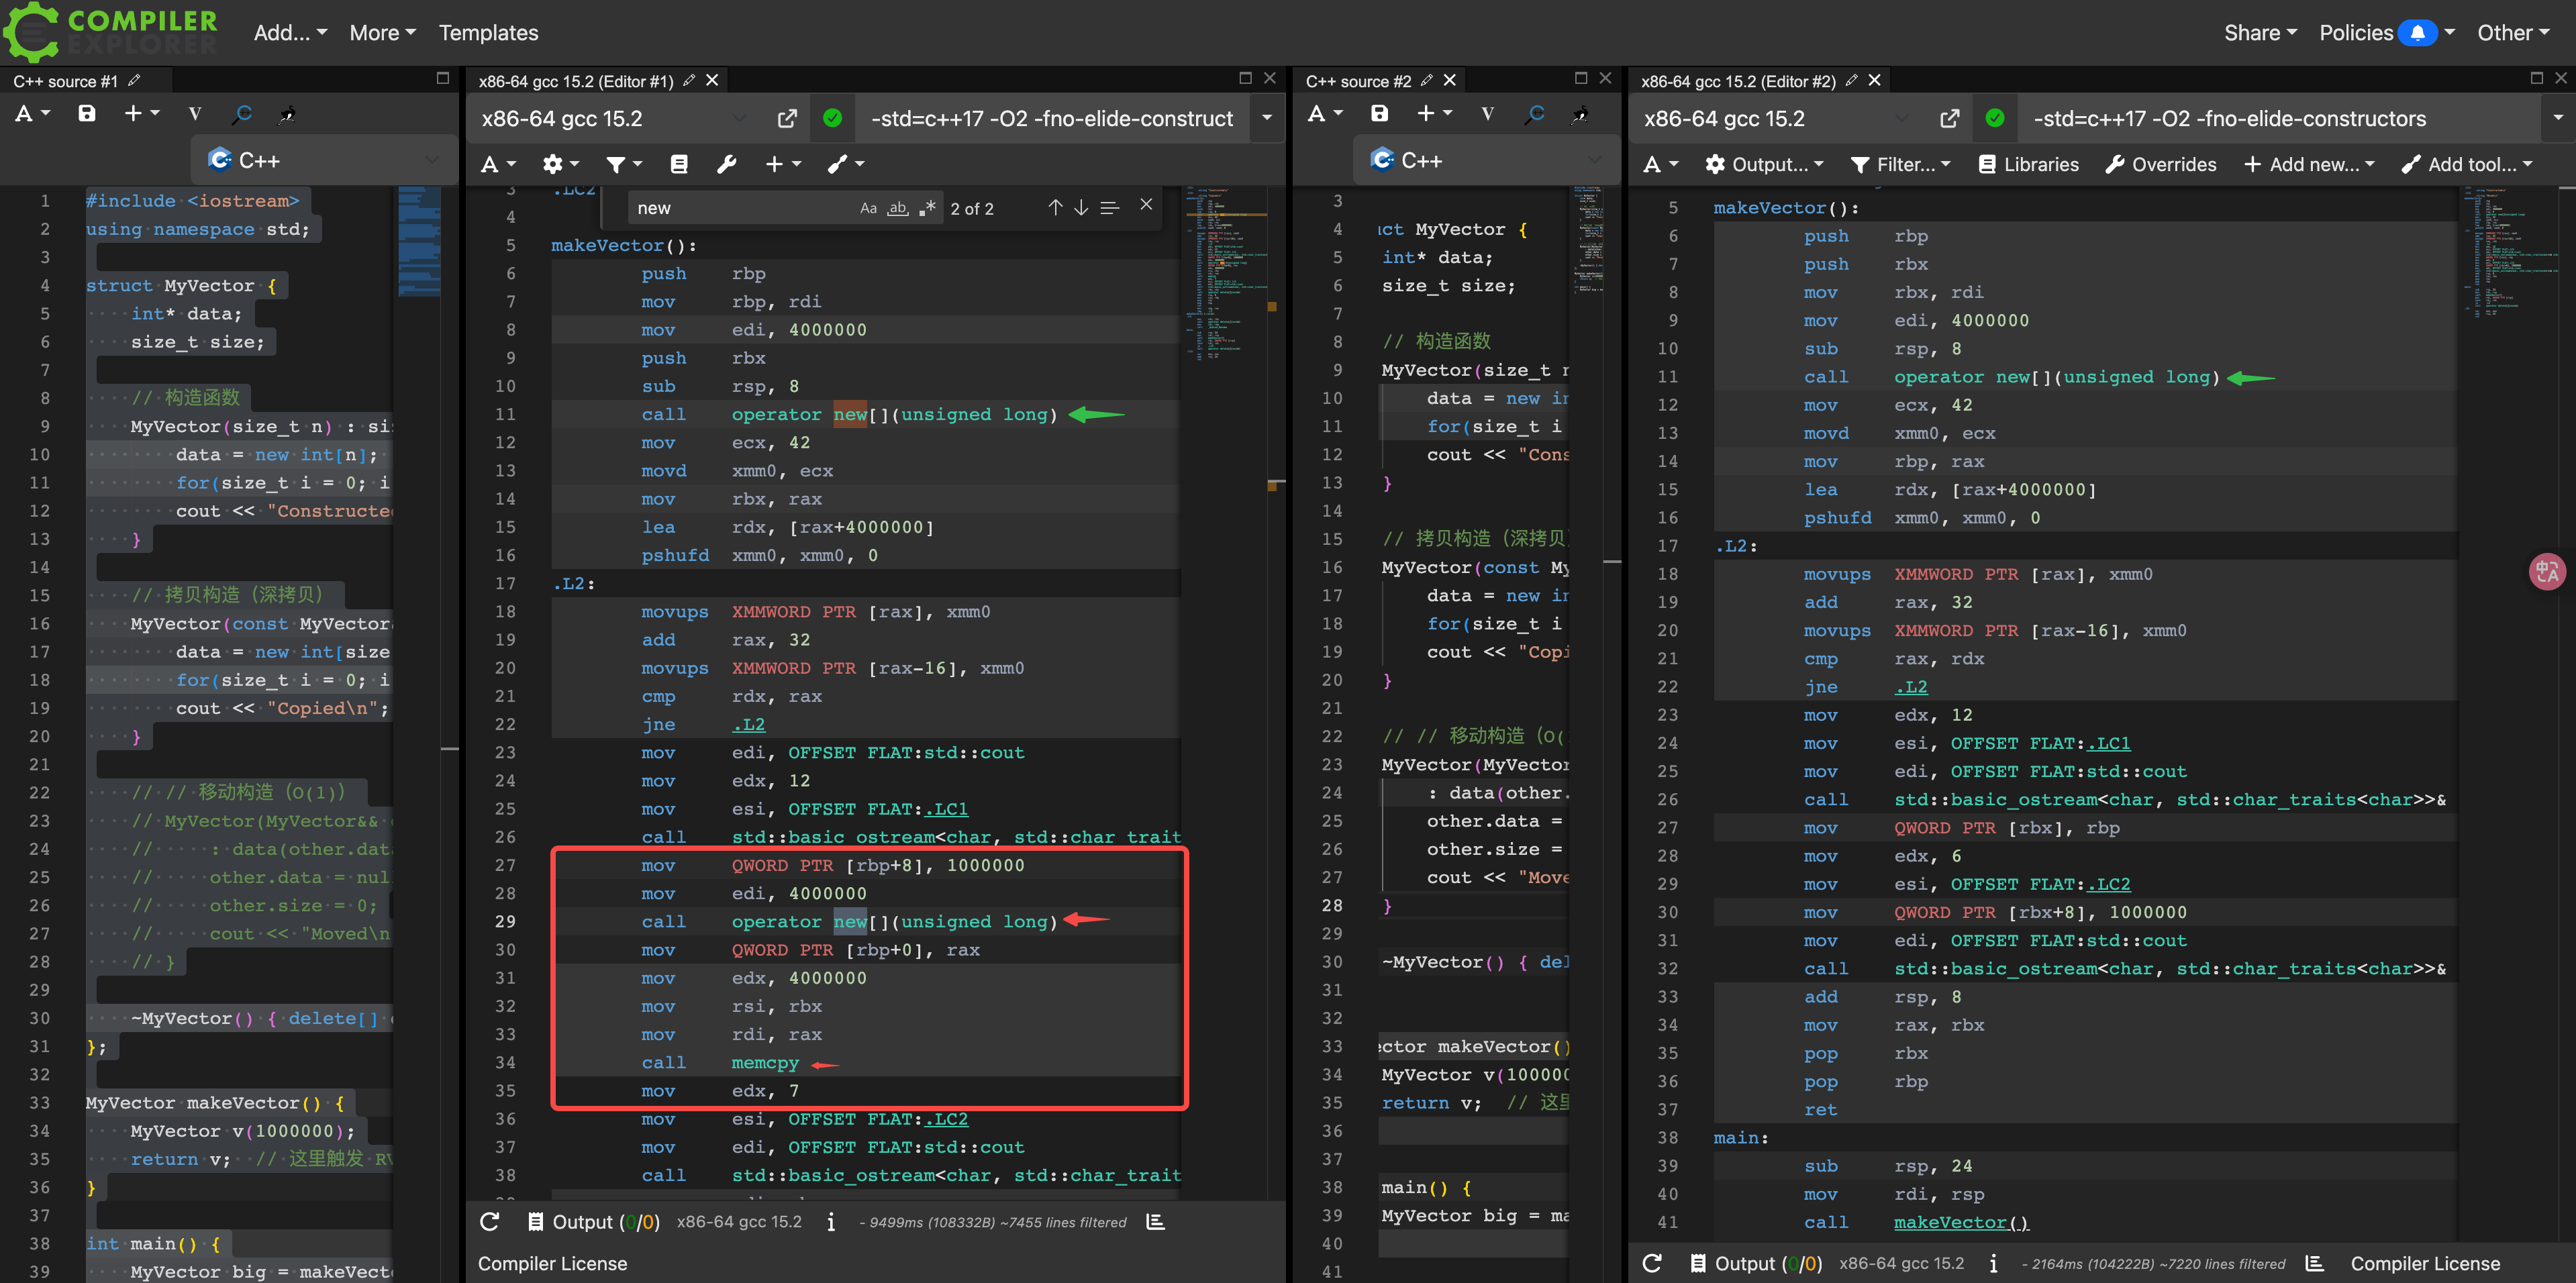
Task: Click the wrench tools icon in compiler pane
Action: (x=727, y=164)
